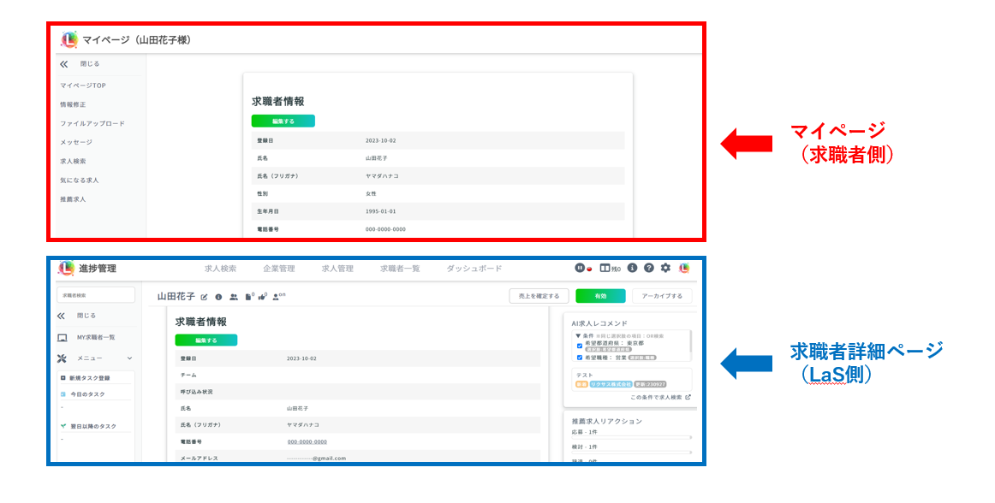Click the double-chevron collapse icon in 進捗管理 sidebar
Viewport: 995px width, 503px height.
coord(61,316)
